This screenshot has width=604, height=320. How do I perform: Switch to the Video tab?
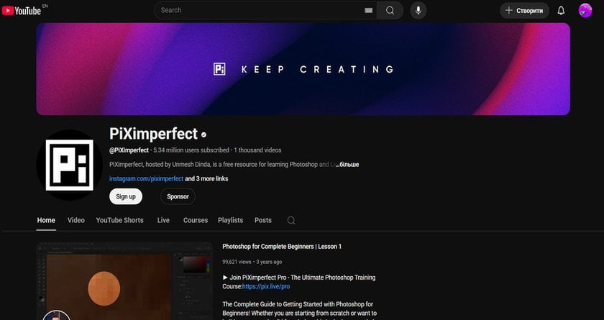coord(76,220)
